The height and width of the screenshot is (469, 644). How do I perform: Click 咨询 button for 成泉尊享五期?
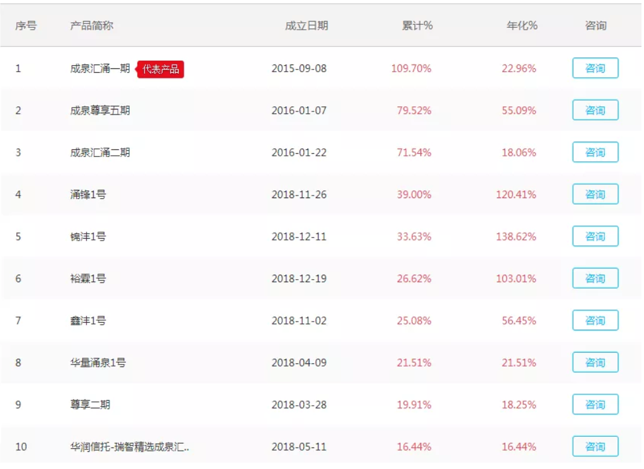click(x=595, y=110)
